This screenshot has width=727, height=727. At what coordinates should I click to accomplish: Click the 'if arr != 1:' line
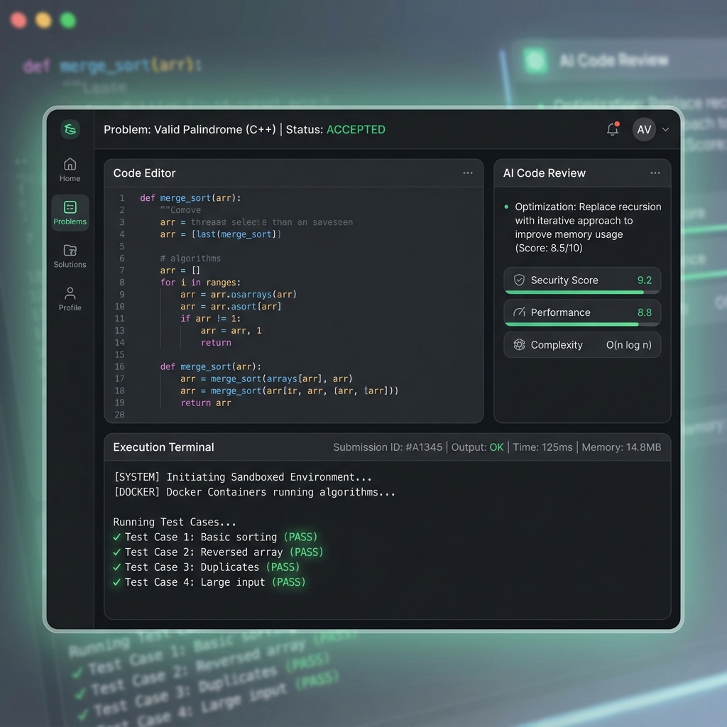point(210,319)
